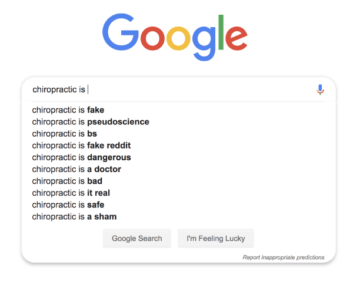
Task: Click the Google logo
Action: click(x=174, y=36)
